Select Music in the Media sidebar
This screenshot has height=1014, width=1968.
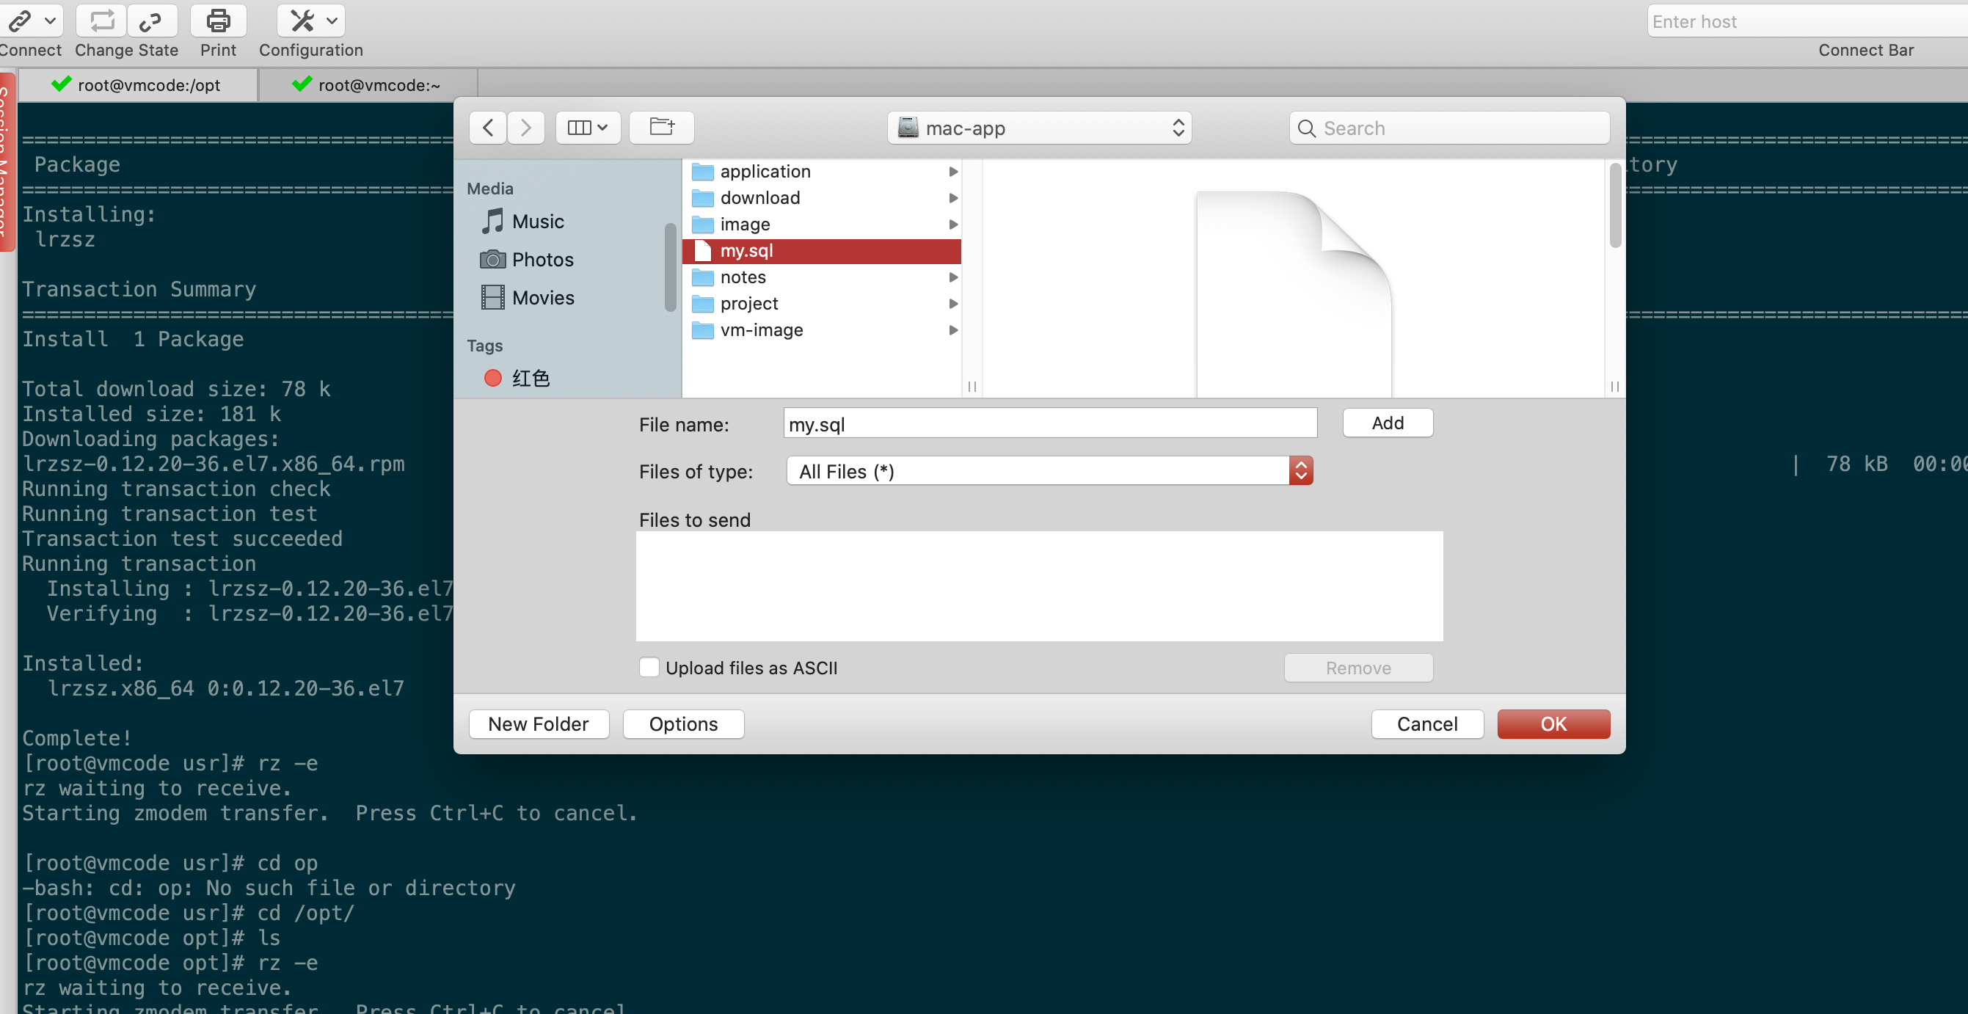coord(537,222)
